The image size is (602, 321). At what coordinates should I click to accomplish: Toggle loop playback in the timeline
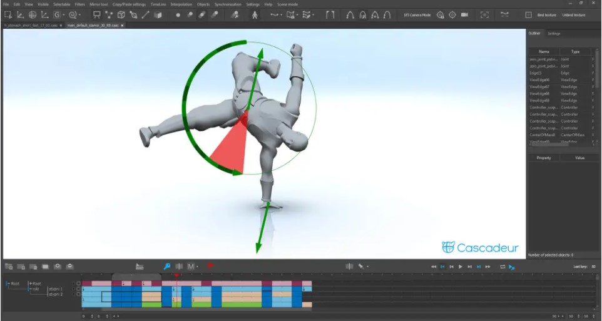coord(502,267)
